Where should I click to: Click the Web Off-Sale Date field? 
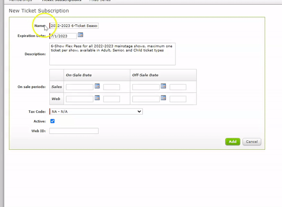(x=146, y=99)
